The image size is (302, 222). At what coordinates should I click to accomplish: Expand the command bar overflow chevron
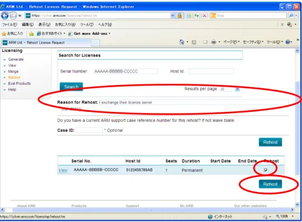[x=298, y=40]
